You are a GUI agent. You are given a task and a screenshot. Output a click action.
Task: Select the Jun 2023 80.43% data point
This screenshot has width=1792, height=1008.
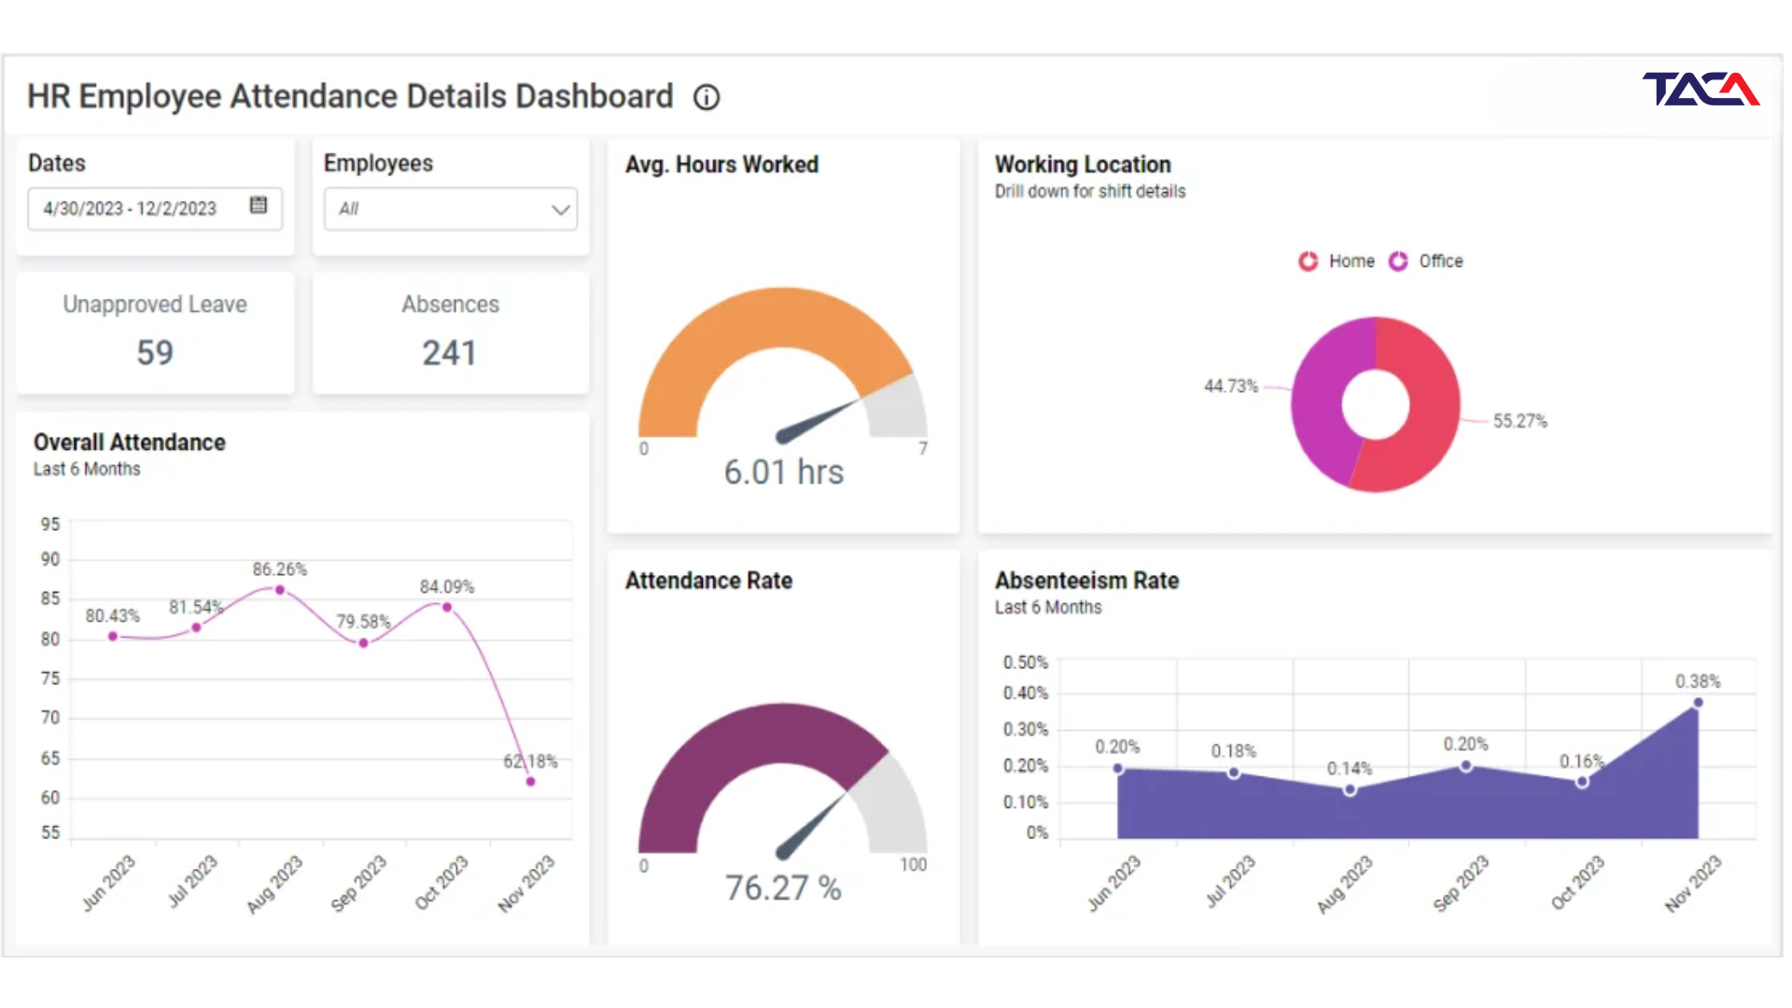click(x=113, y=637)
